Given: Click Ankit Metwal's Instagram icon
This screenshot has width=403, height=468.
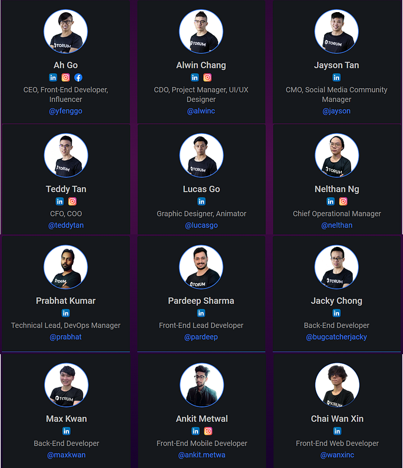Looking at the screenshot, I should [x=208, y=431].
